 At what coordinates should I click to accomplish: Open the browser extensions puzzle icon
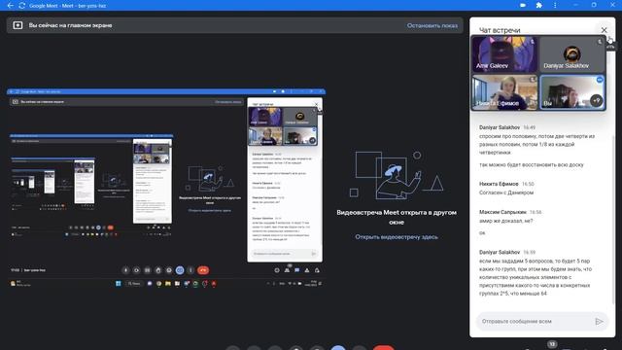538,6
